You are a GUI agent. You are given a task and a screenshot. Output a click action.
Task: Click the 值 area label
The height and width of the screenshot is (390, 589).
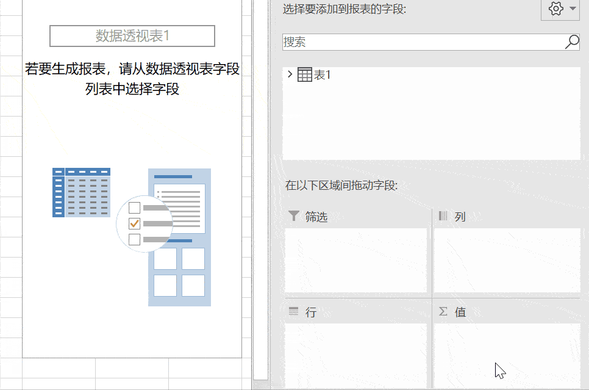460,312
